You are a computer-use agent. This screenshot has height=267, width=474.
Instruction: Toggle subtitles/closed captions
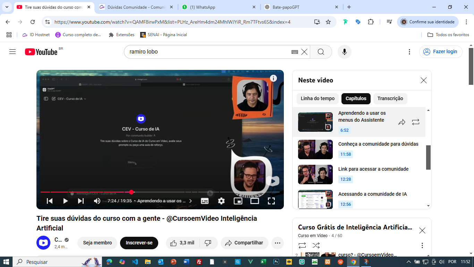coord(205,201)
